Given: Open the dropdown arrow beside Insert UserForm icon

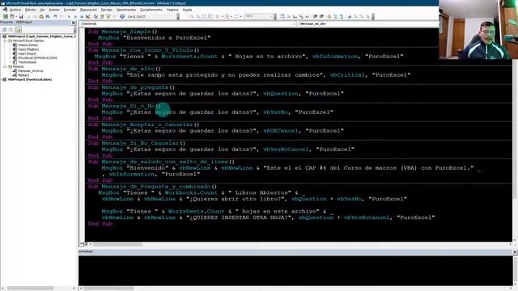Looking at the screenshot, I should click(16, 16).
